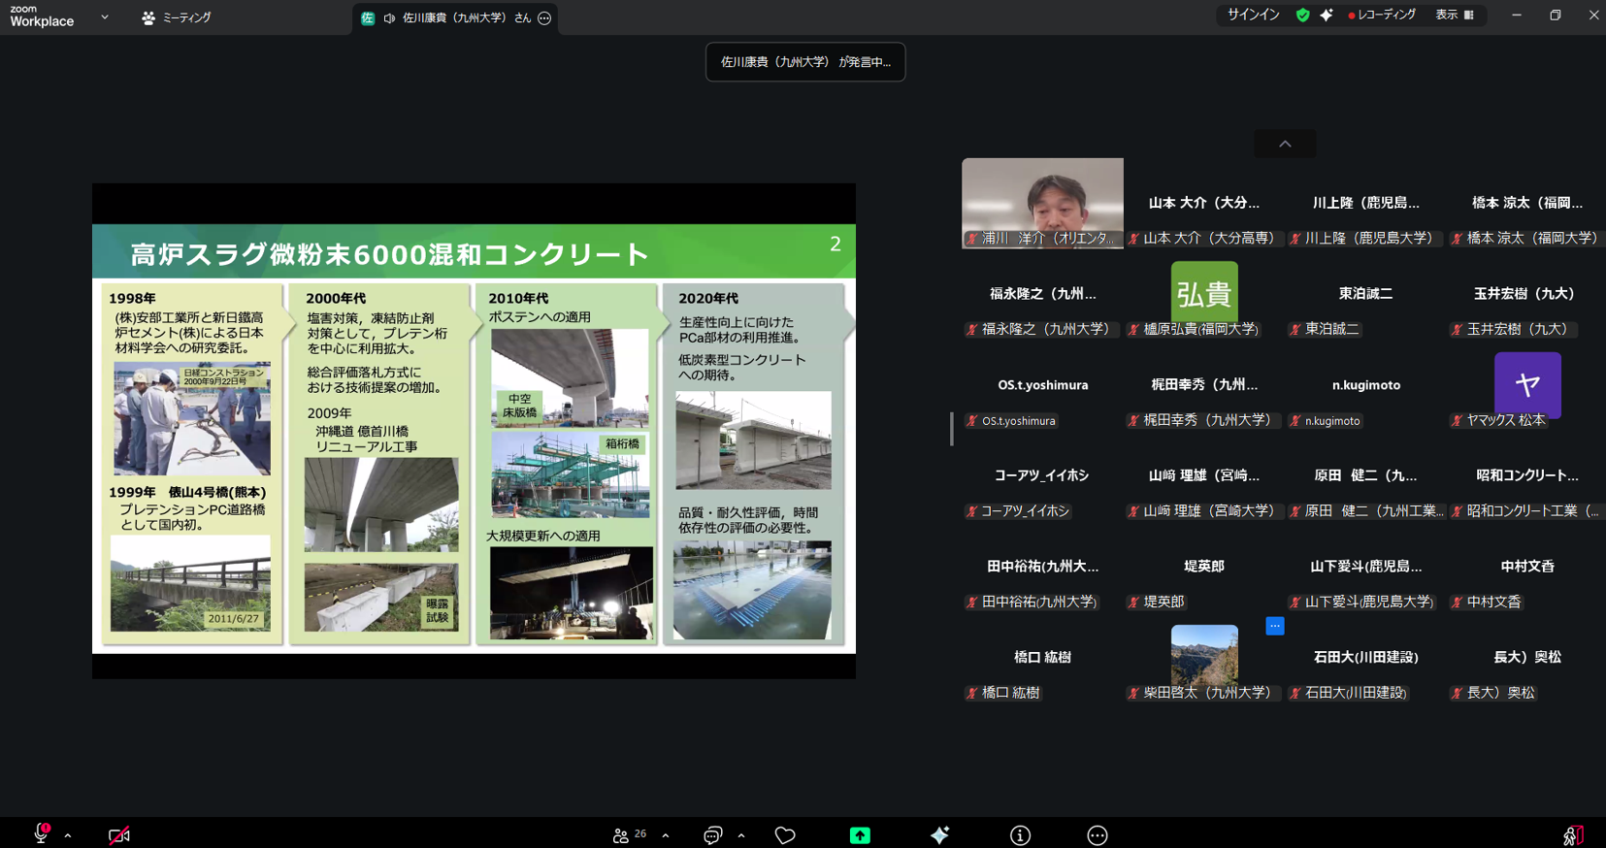
Task: Expand the Zoom Workplace dropdown arrow
Action: coord(105,17)
